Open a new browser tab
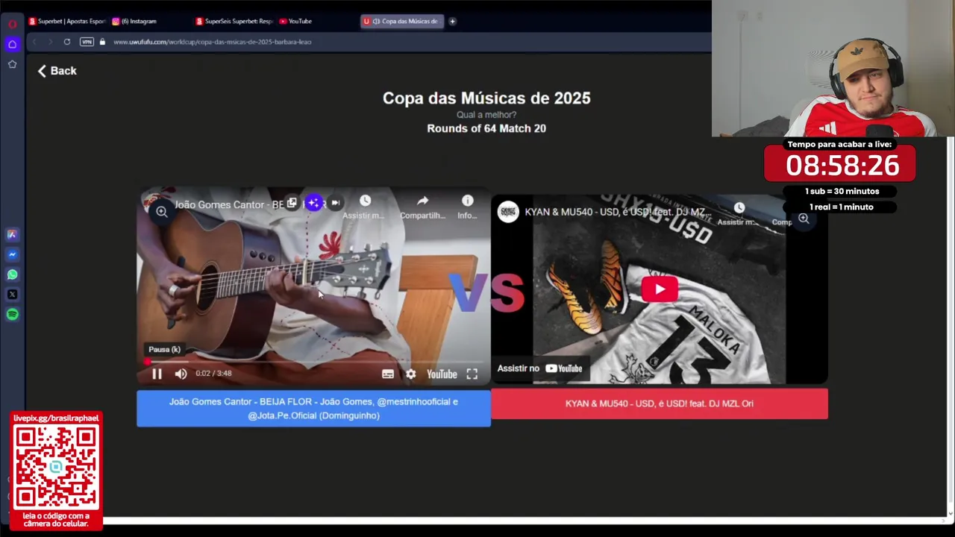The width and height of the screenshot is (955, 537). [452, 21]
